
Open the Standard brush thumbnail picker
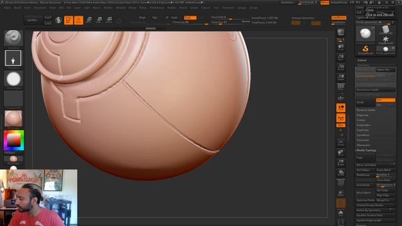coord(13,39)
